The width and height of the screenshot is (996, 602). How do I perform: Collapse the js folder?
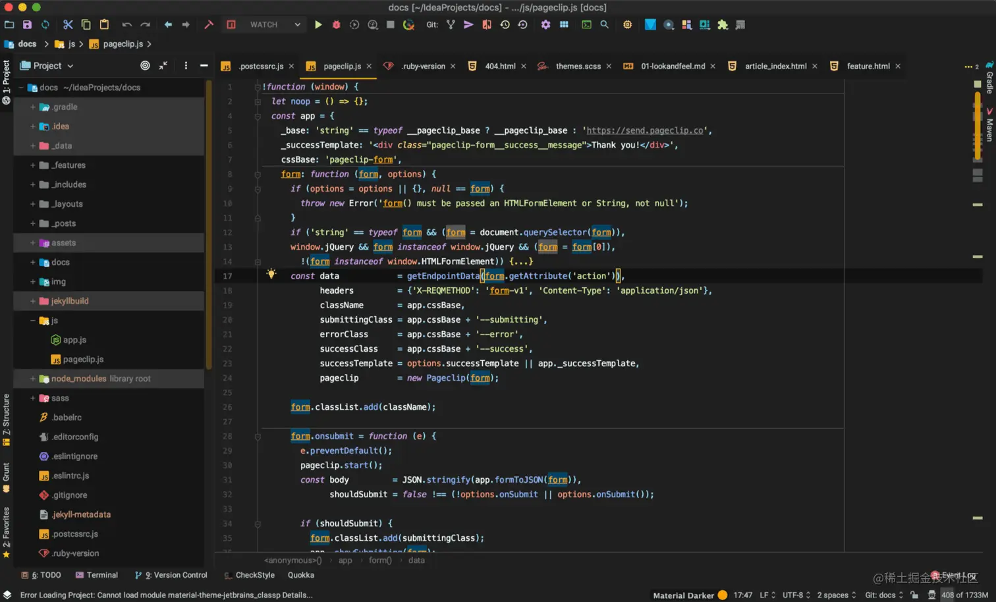point(32,320)
